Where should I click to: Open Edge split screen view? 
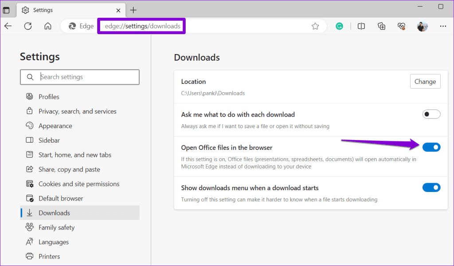point(361,26)
